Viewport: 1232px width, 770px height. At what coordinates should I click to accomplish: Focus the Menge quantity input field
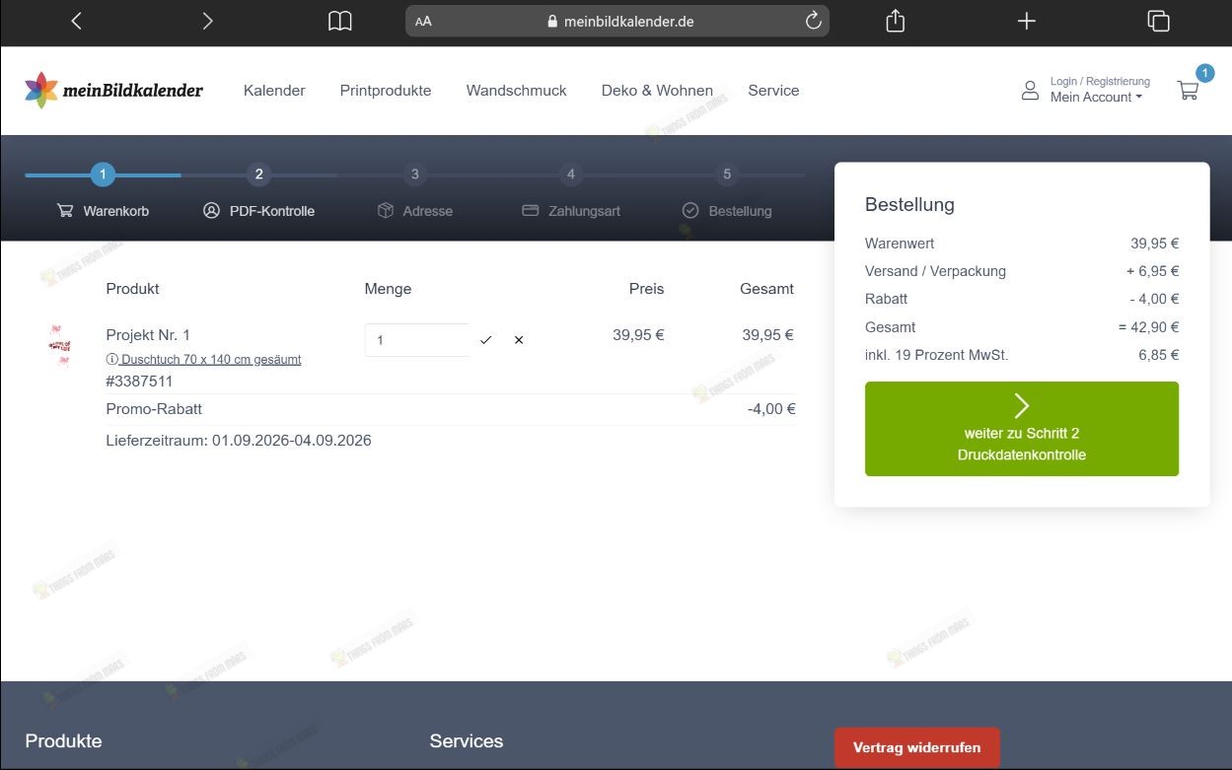[416, 340]
